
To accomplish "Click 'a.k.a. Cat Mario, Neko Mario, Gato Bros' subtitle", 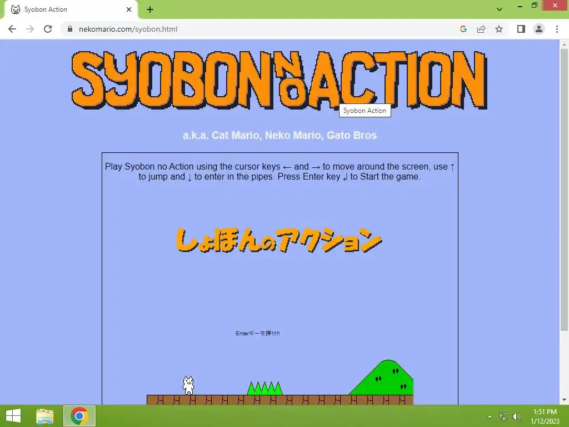I will [x=279, y=136].
